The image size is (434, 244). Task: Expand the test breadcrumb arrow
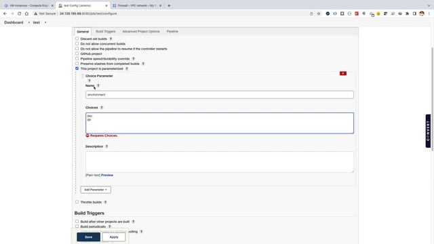click(x=45, y=22)
